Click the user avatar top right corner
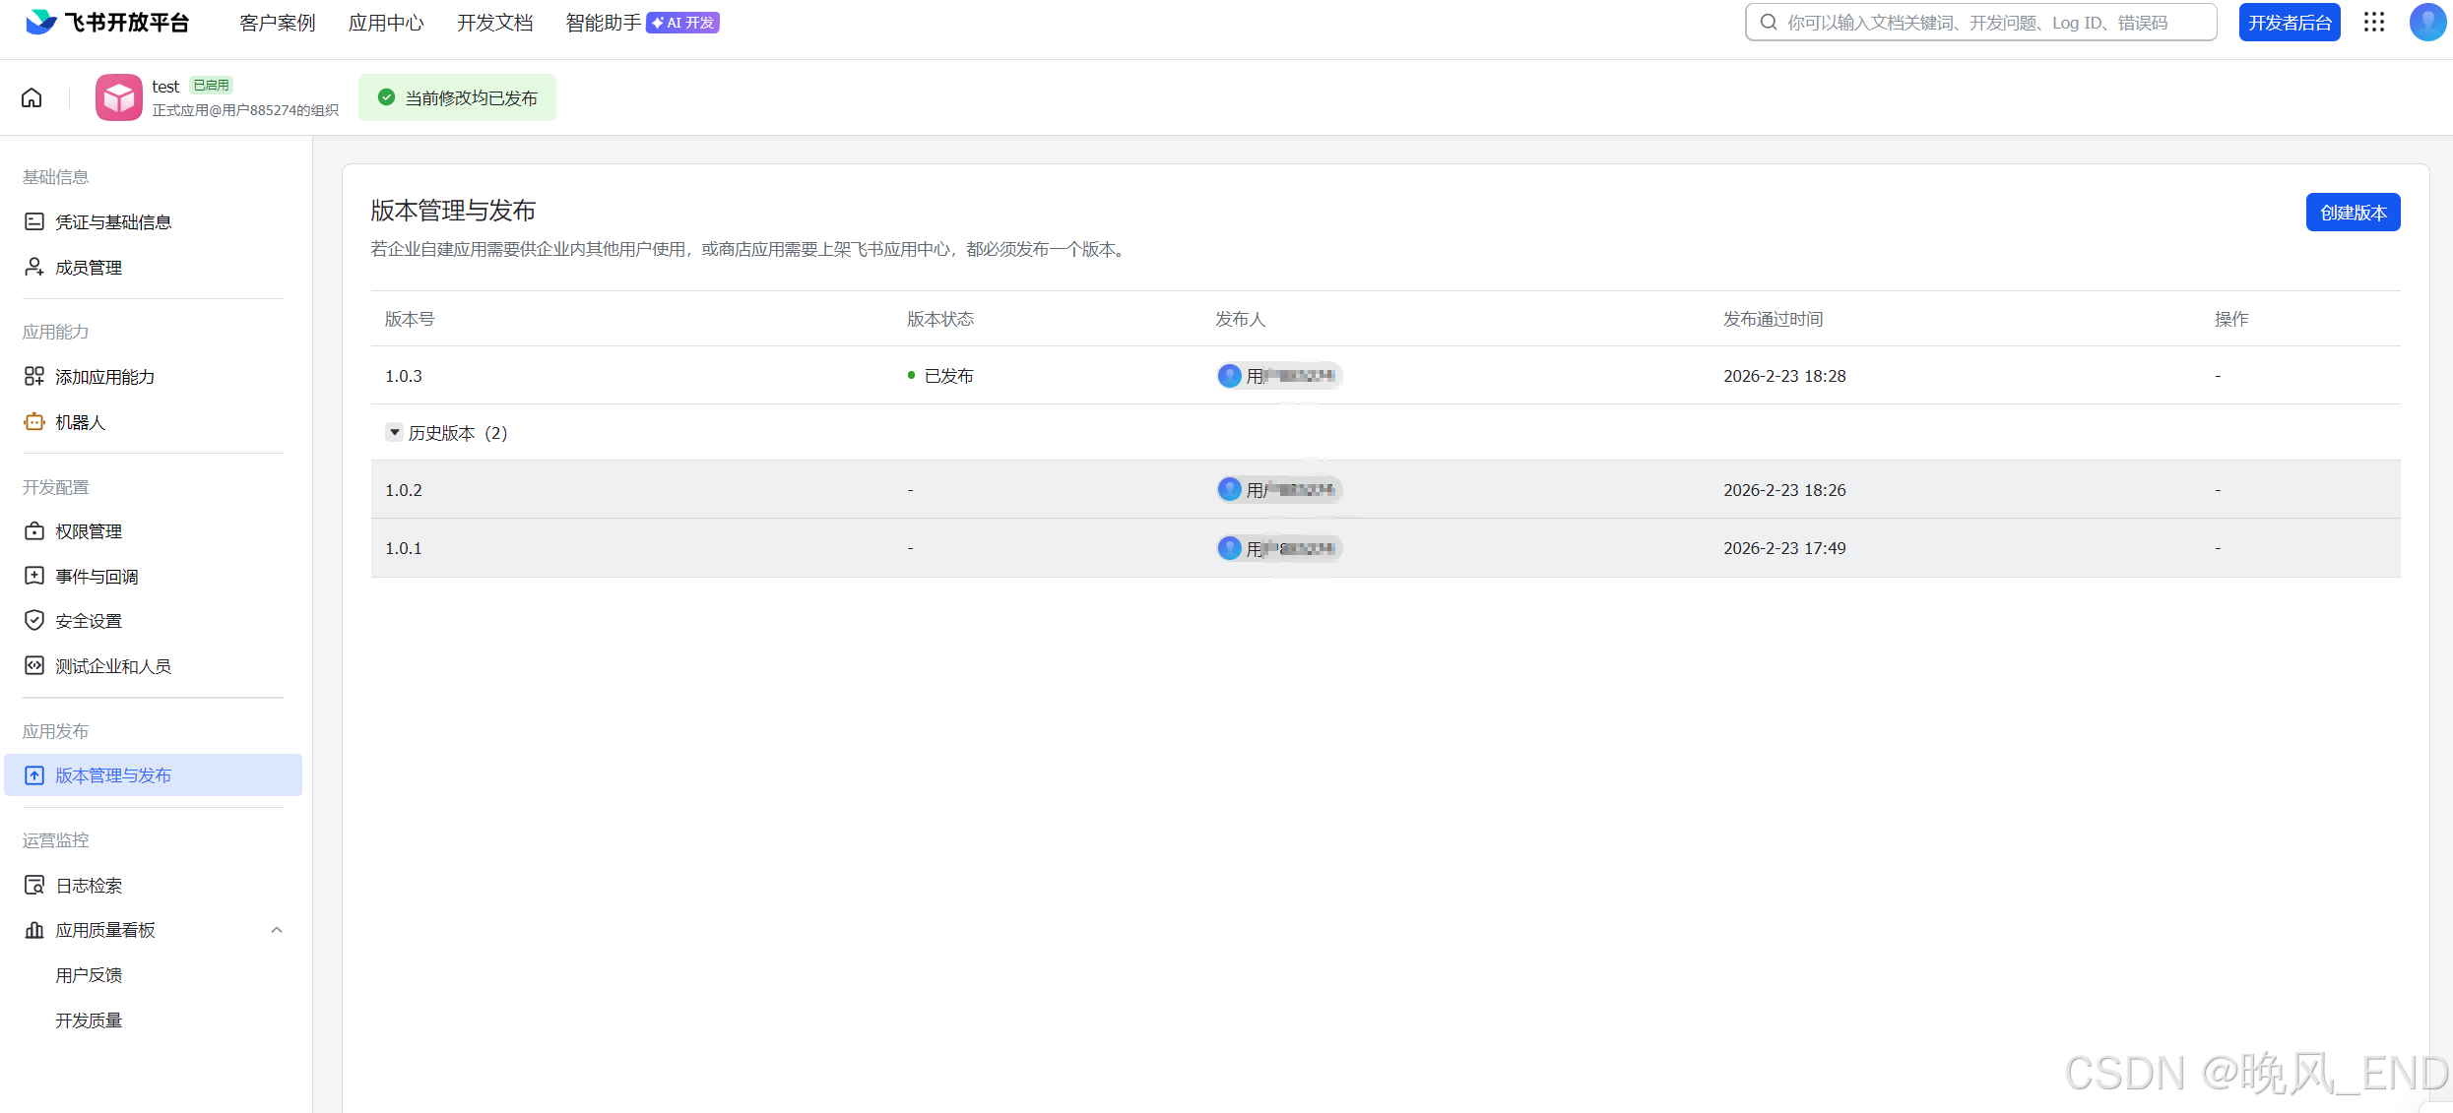The width and height of the screenshot is (2453, 1113). pyautogui.click(x=2425, y=22)
